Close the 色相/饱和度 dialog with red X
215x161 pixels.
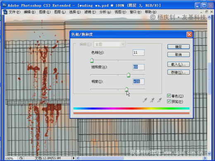pyautogui.click(x=189, y=35)
